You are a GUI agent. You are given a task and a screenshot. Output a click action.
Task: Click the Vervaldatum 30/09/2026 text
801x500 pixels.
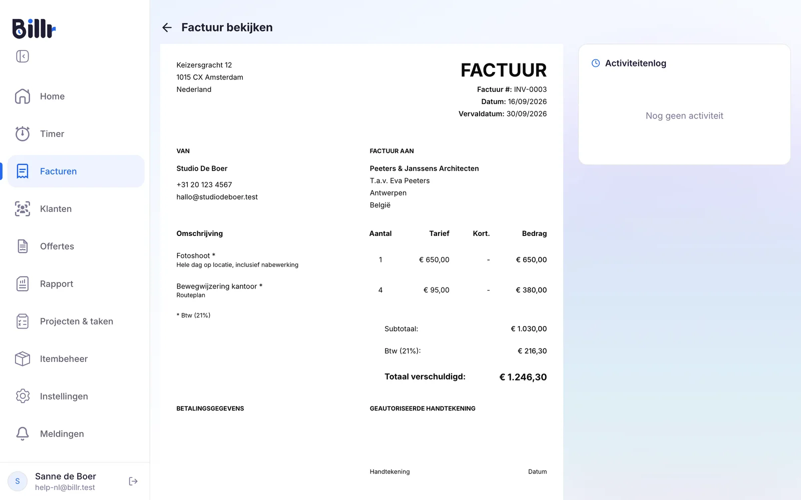point(503,114)
